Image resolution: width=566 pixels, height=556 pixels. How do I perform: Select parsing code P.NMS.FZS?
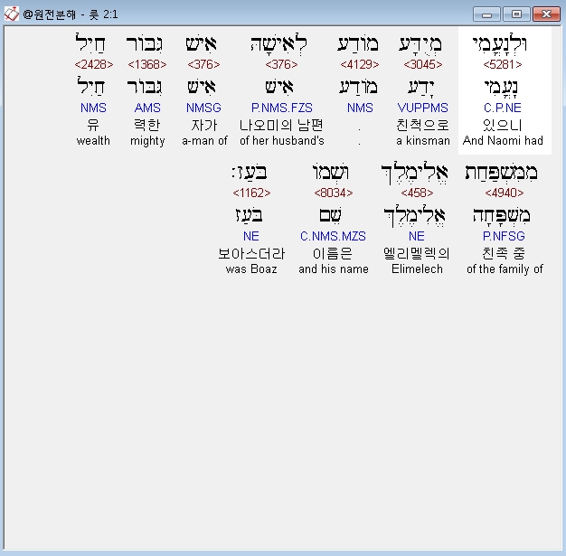281,108
